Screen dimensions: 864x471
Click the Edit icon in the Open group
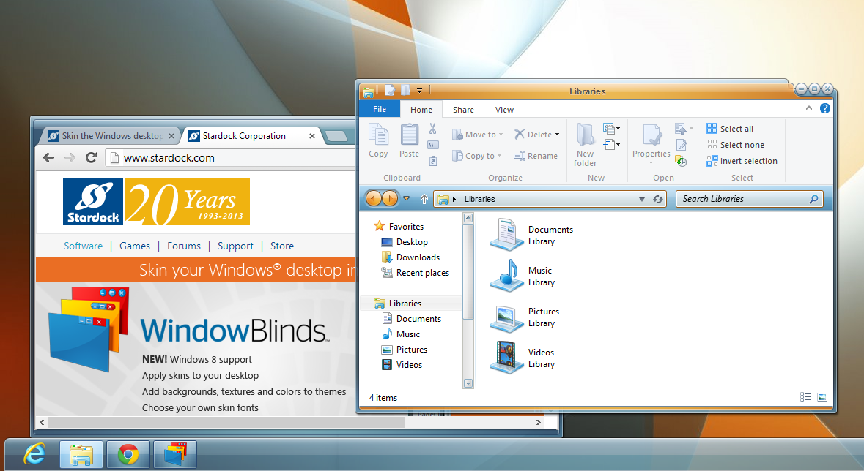click(x=681, y=146)
